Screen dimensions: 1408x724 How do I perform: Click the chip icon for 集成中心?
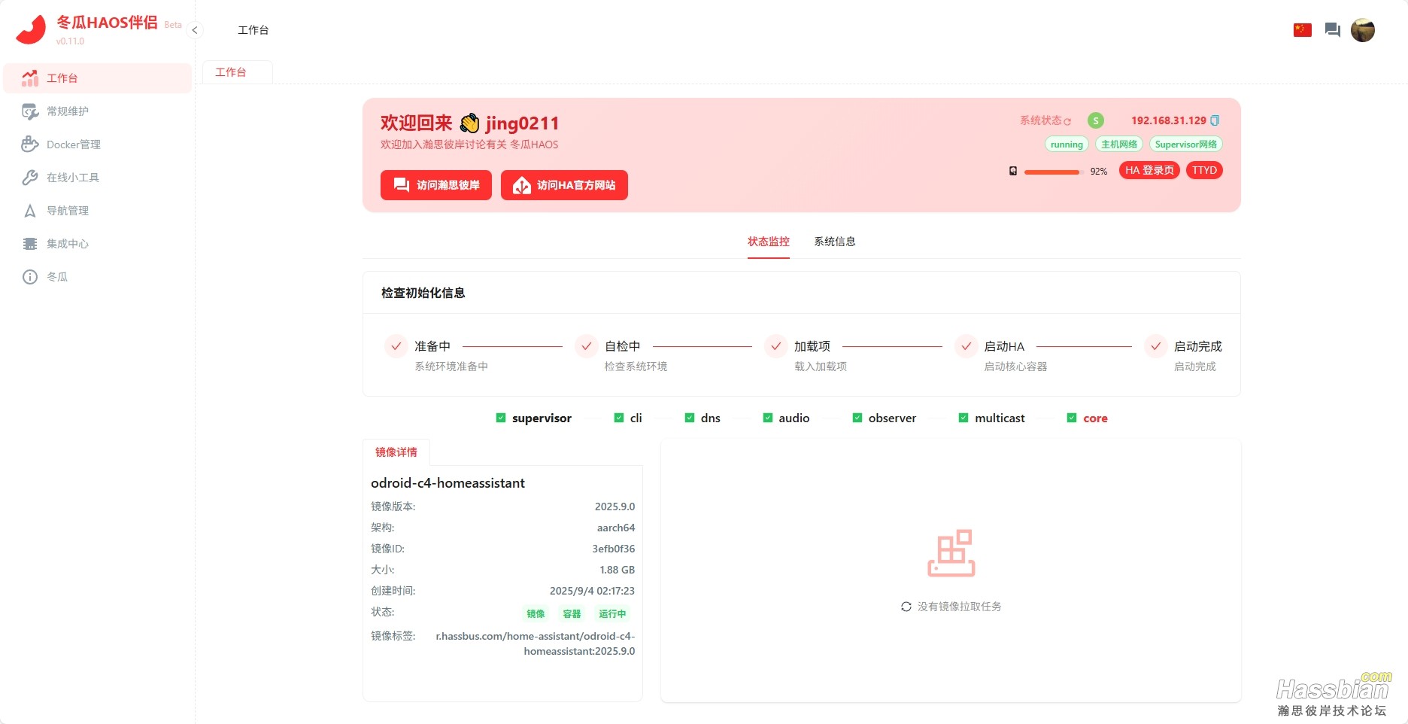pos(30,244)
